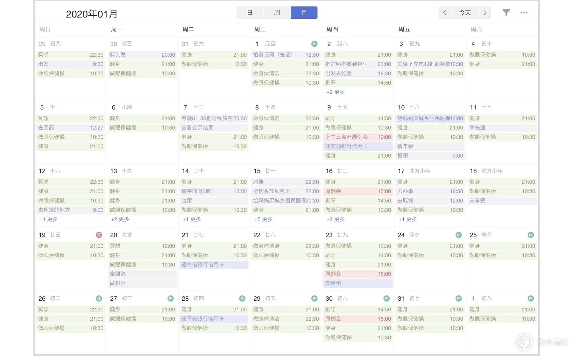The width and height of the screenshot is (573, 356).
Task: Expand +5 更多 on January 15
Action: (263, 219)
